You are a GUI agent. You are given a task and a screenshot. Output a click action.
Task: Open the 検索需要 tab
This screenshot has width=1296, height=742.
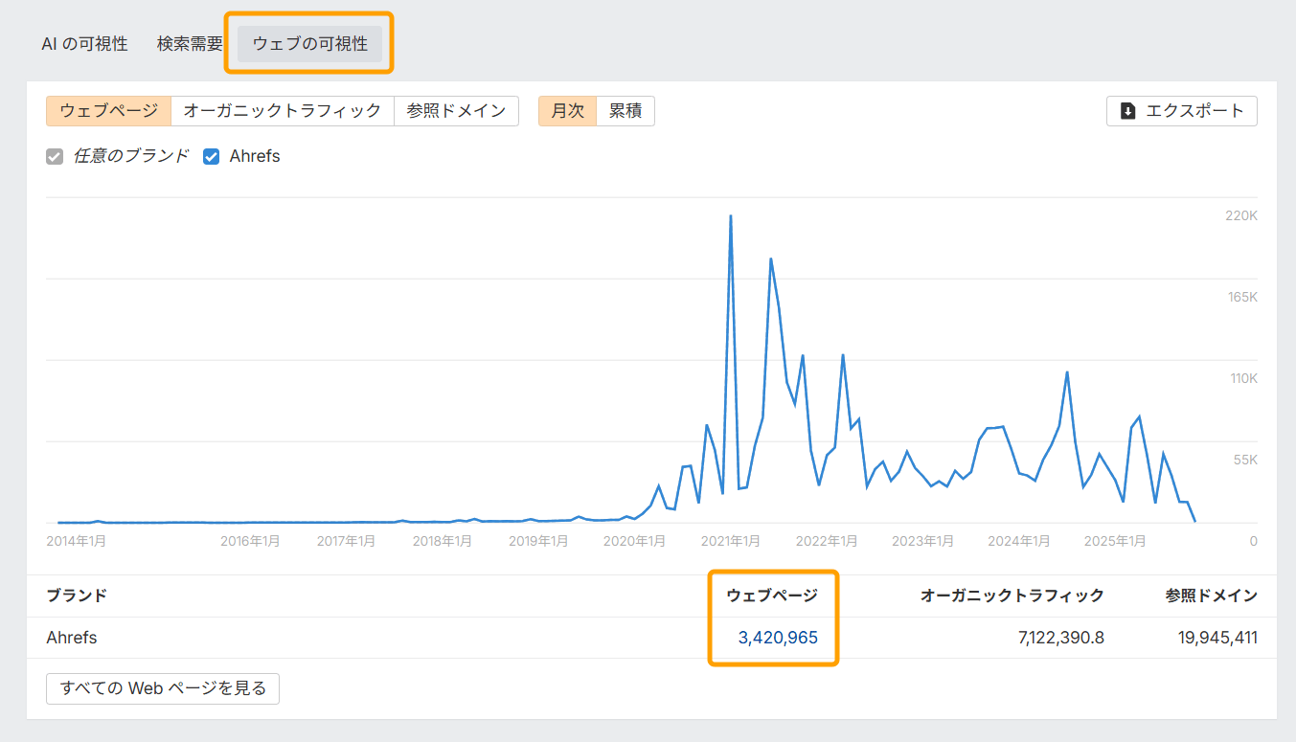point(188,43)
